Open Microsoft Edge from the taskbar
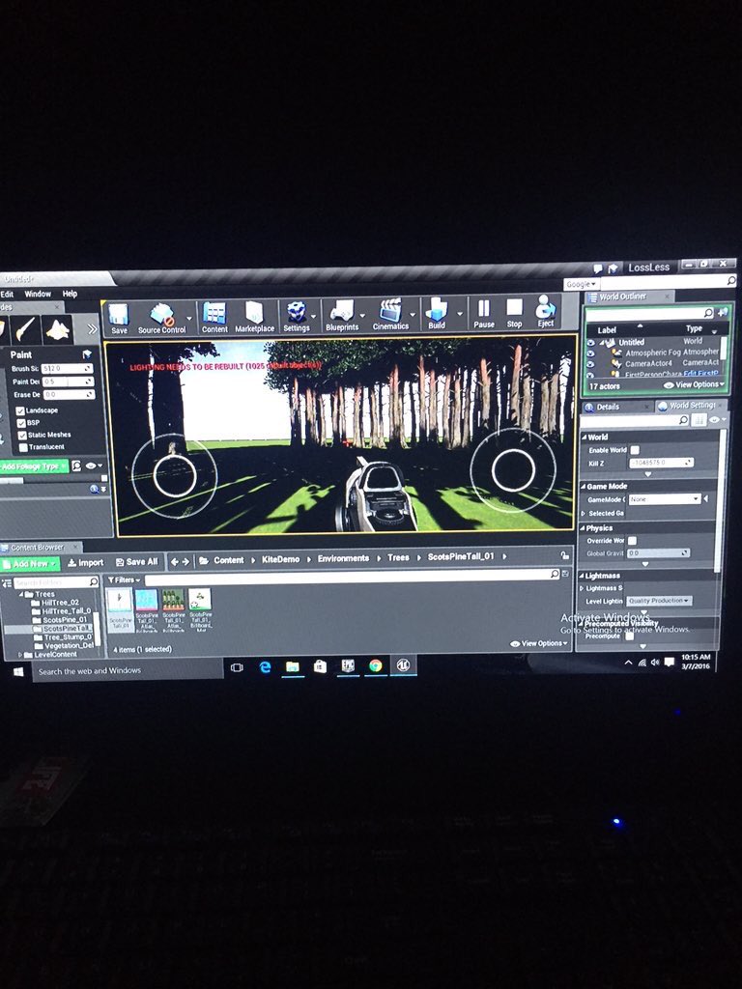The height and width of the screenshot is (989, 742). (x=265, y=666)
